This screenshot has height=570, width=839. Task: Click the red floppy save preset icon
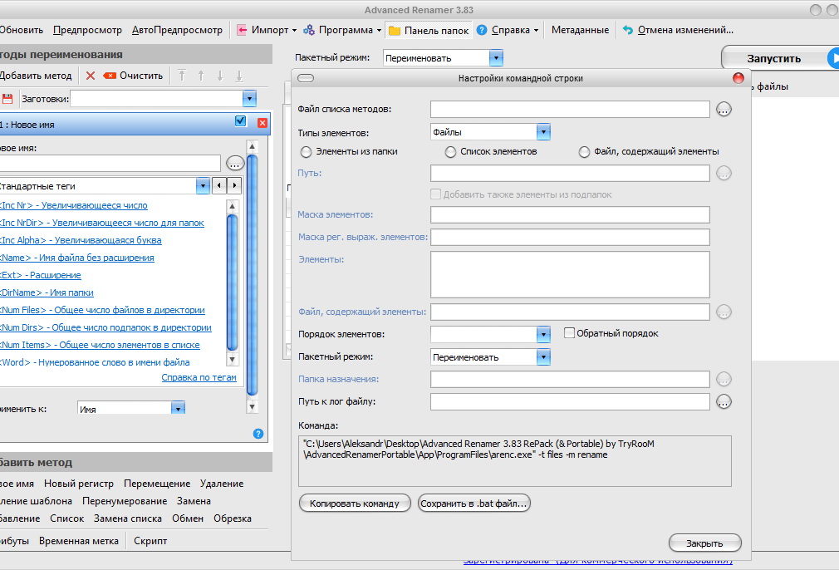(7, 99)
